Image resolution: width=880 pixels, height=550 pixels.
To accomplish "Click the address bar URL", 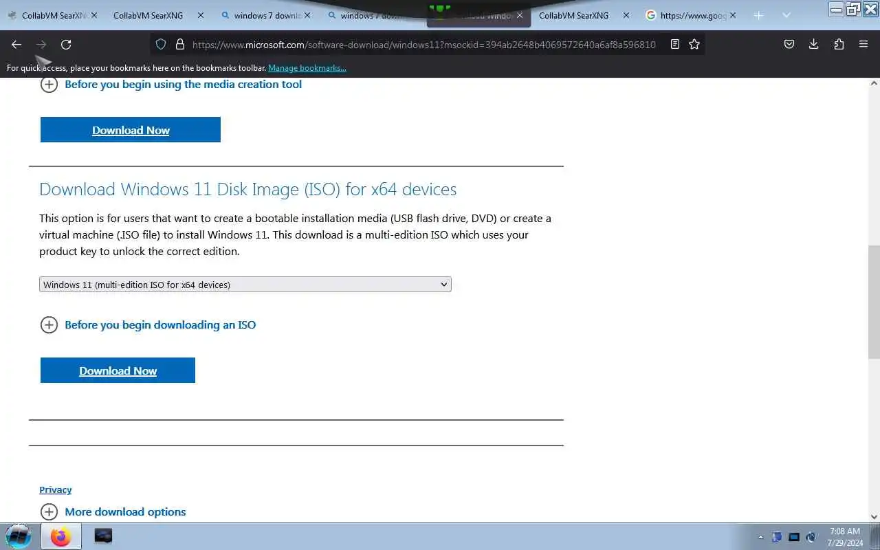I will (423, 44).
